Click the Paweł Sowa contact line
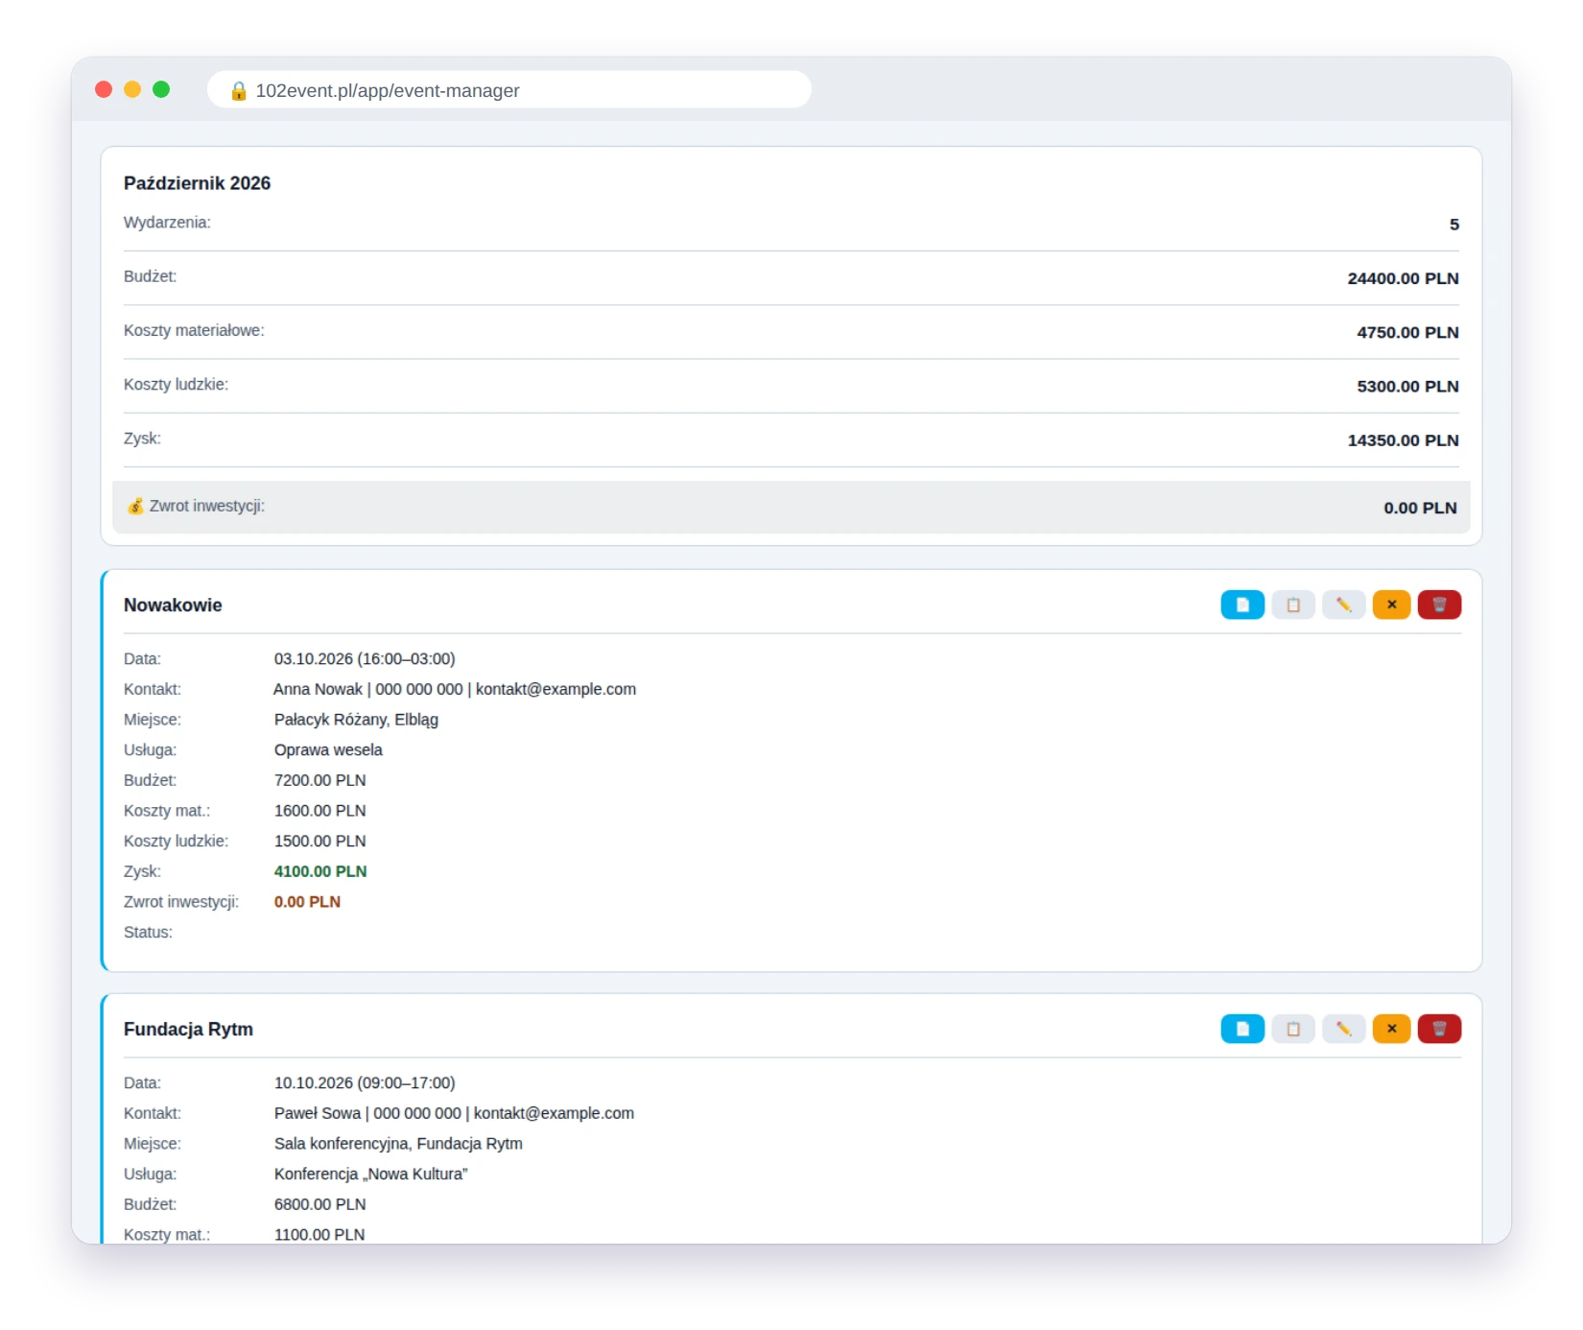Viewport: 1583px width, 1330px height. point(454,1113)
